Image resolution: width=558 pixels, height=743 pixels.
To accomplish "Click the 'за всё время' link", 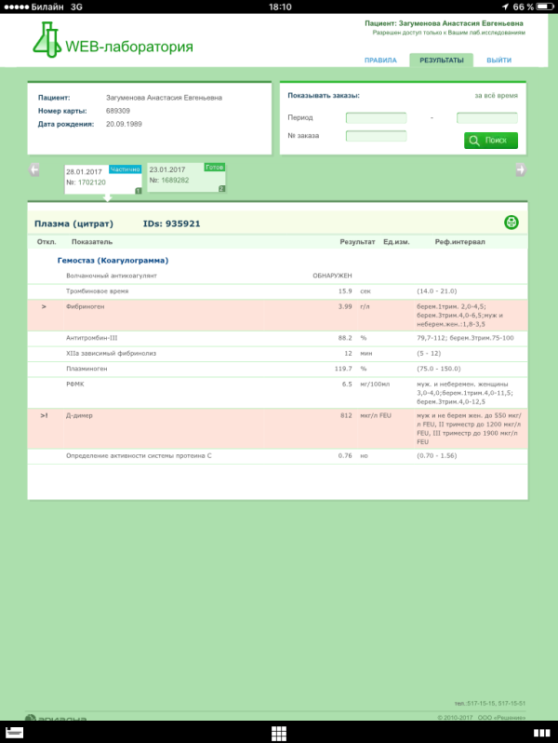I will point(496,95).
